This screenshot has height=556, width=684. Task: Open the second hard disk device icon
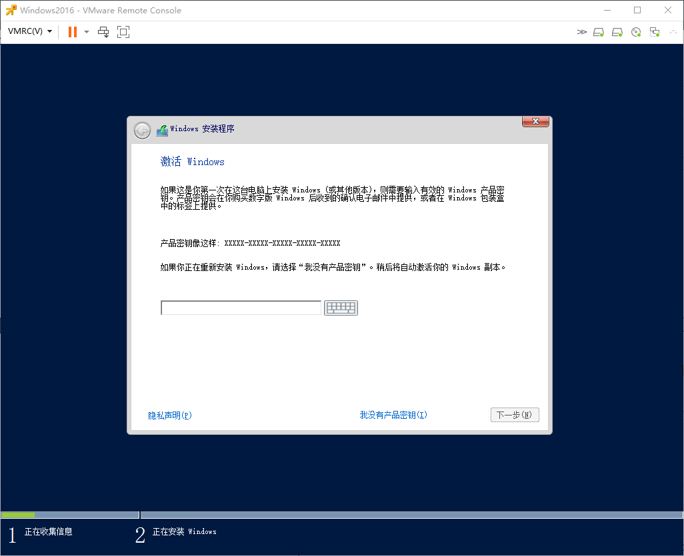point(617,32)
